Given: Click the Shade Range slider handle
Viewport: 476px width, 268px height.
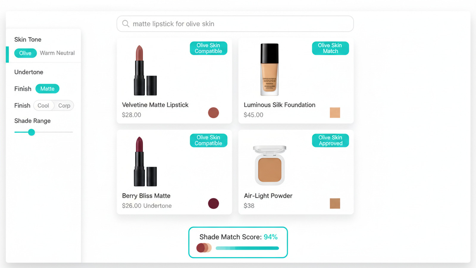Looking at the screenshot, I should 32,132.
